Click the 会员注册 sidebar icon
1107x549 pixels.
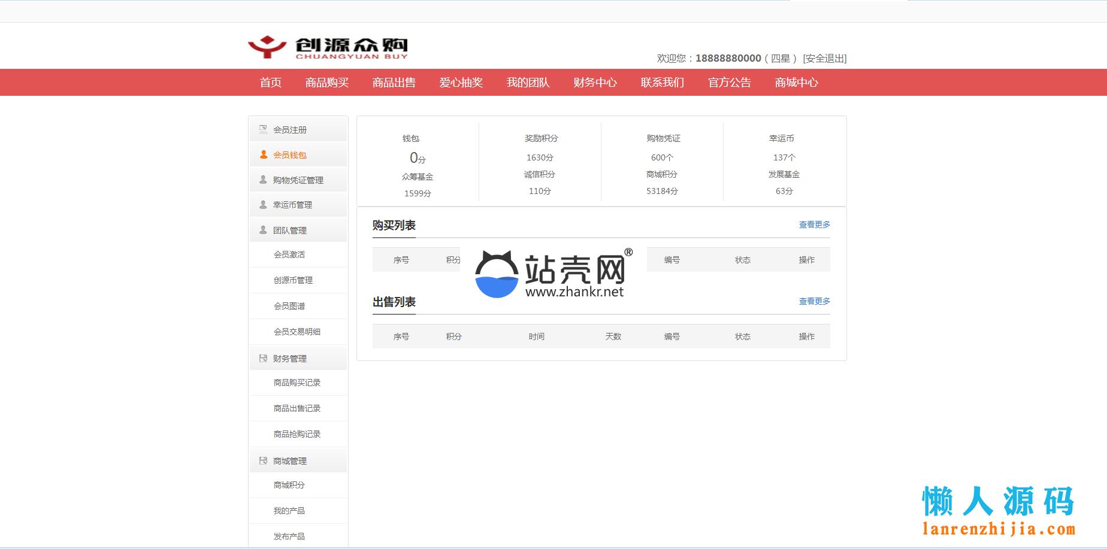tap(263, 129)
